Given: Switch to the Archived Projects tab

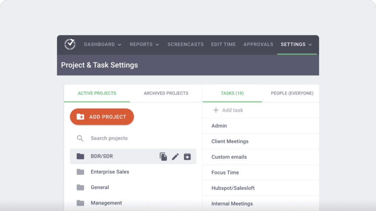Looking at the screenshot, I should 166,93.
